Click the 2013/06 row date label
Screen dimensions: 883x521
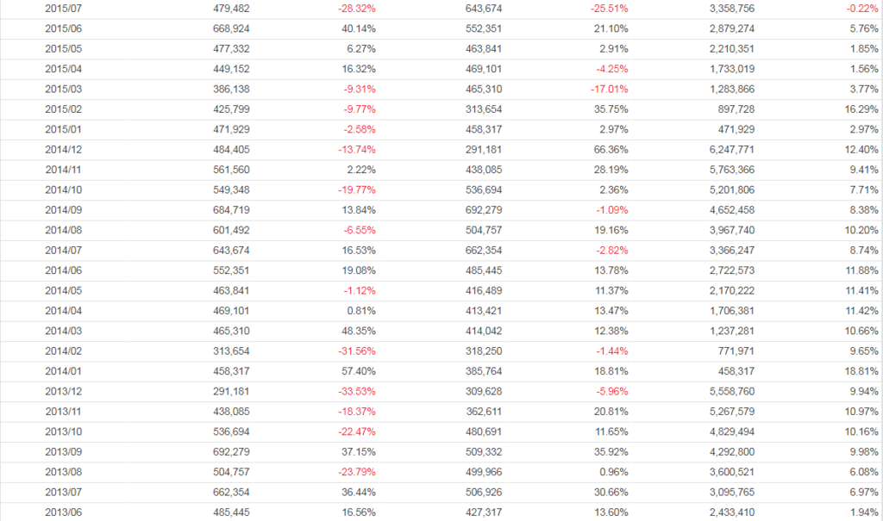(x=62, y=512)
